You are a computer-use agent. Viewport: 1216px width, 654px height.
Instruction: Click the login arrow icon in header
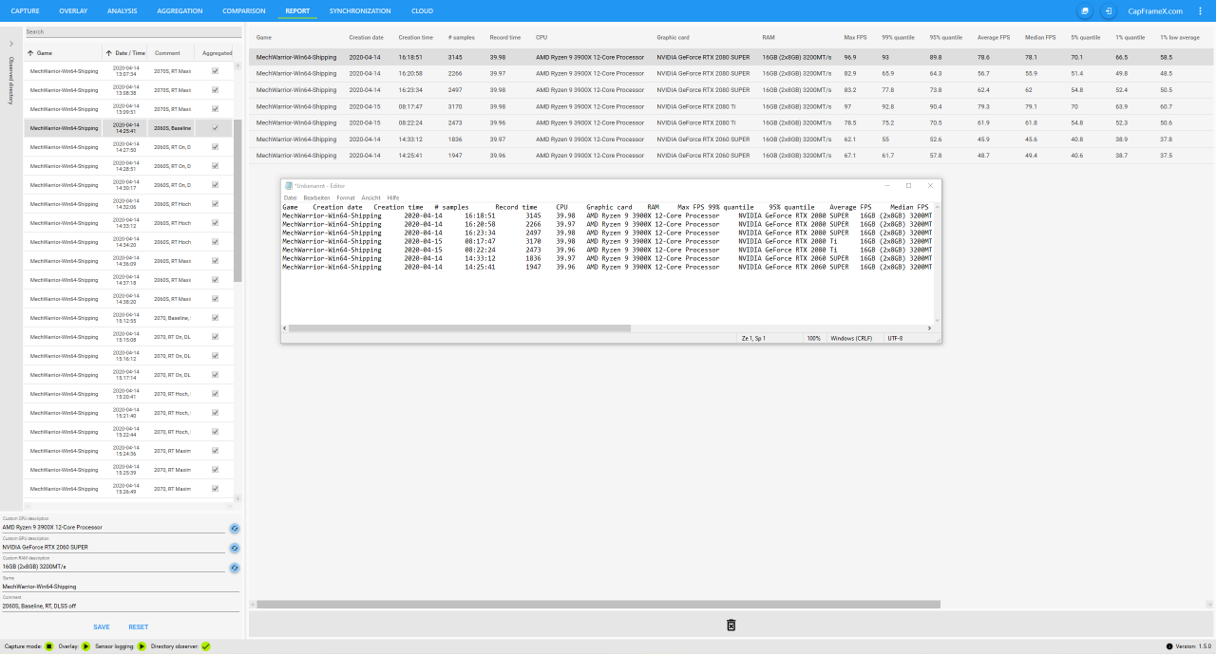(1108, 10)
